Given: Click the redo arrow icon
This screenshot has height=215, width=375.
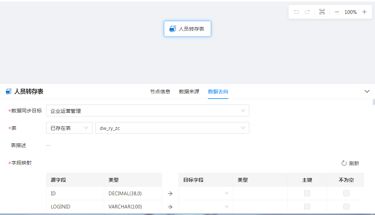Looking at the screenshot, I should (307, 12).
